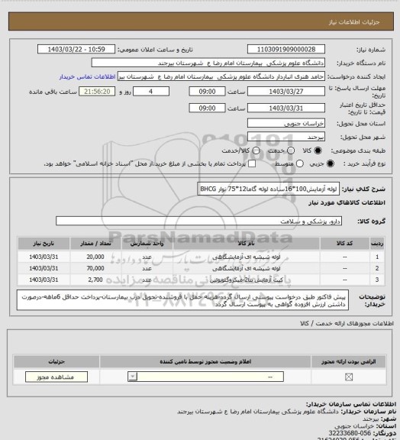Select the متوسط purchase type radio
400x440 pixels.
tap(300, 163)
